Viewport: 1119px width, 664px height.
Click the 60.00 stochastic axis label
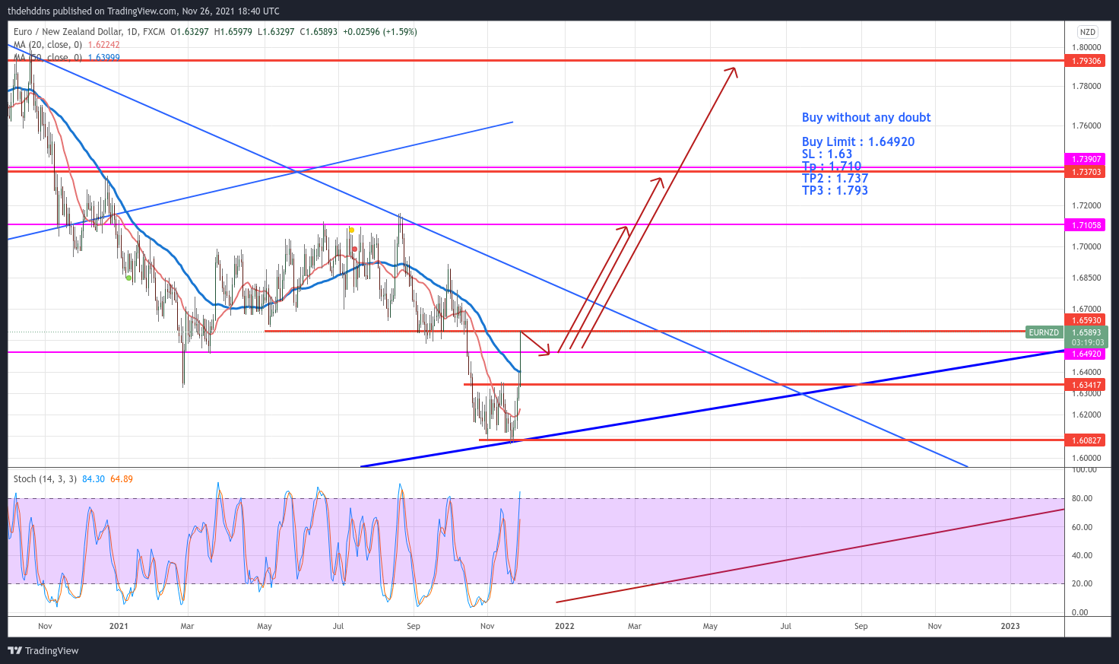pyautogui.click(x=1082, y=527)
